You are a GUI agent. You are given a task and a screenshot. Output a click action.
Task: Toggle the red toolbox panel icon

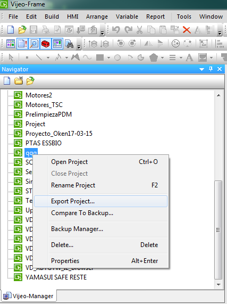point(46,44)
